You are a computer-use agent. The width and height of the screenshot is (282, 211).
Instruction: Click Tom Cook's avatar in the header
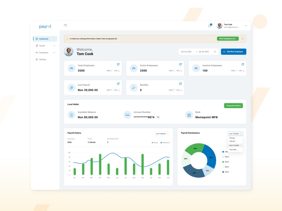pyautogui.click(x=219, y=26)
